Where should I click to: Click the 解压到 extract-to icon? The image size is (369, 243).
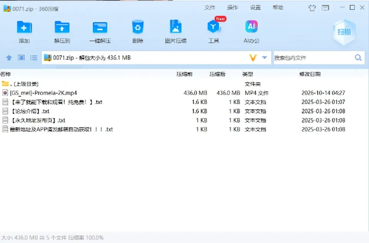tap(62, 27)
